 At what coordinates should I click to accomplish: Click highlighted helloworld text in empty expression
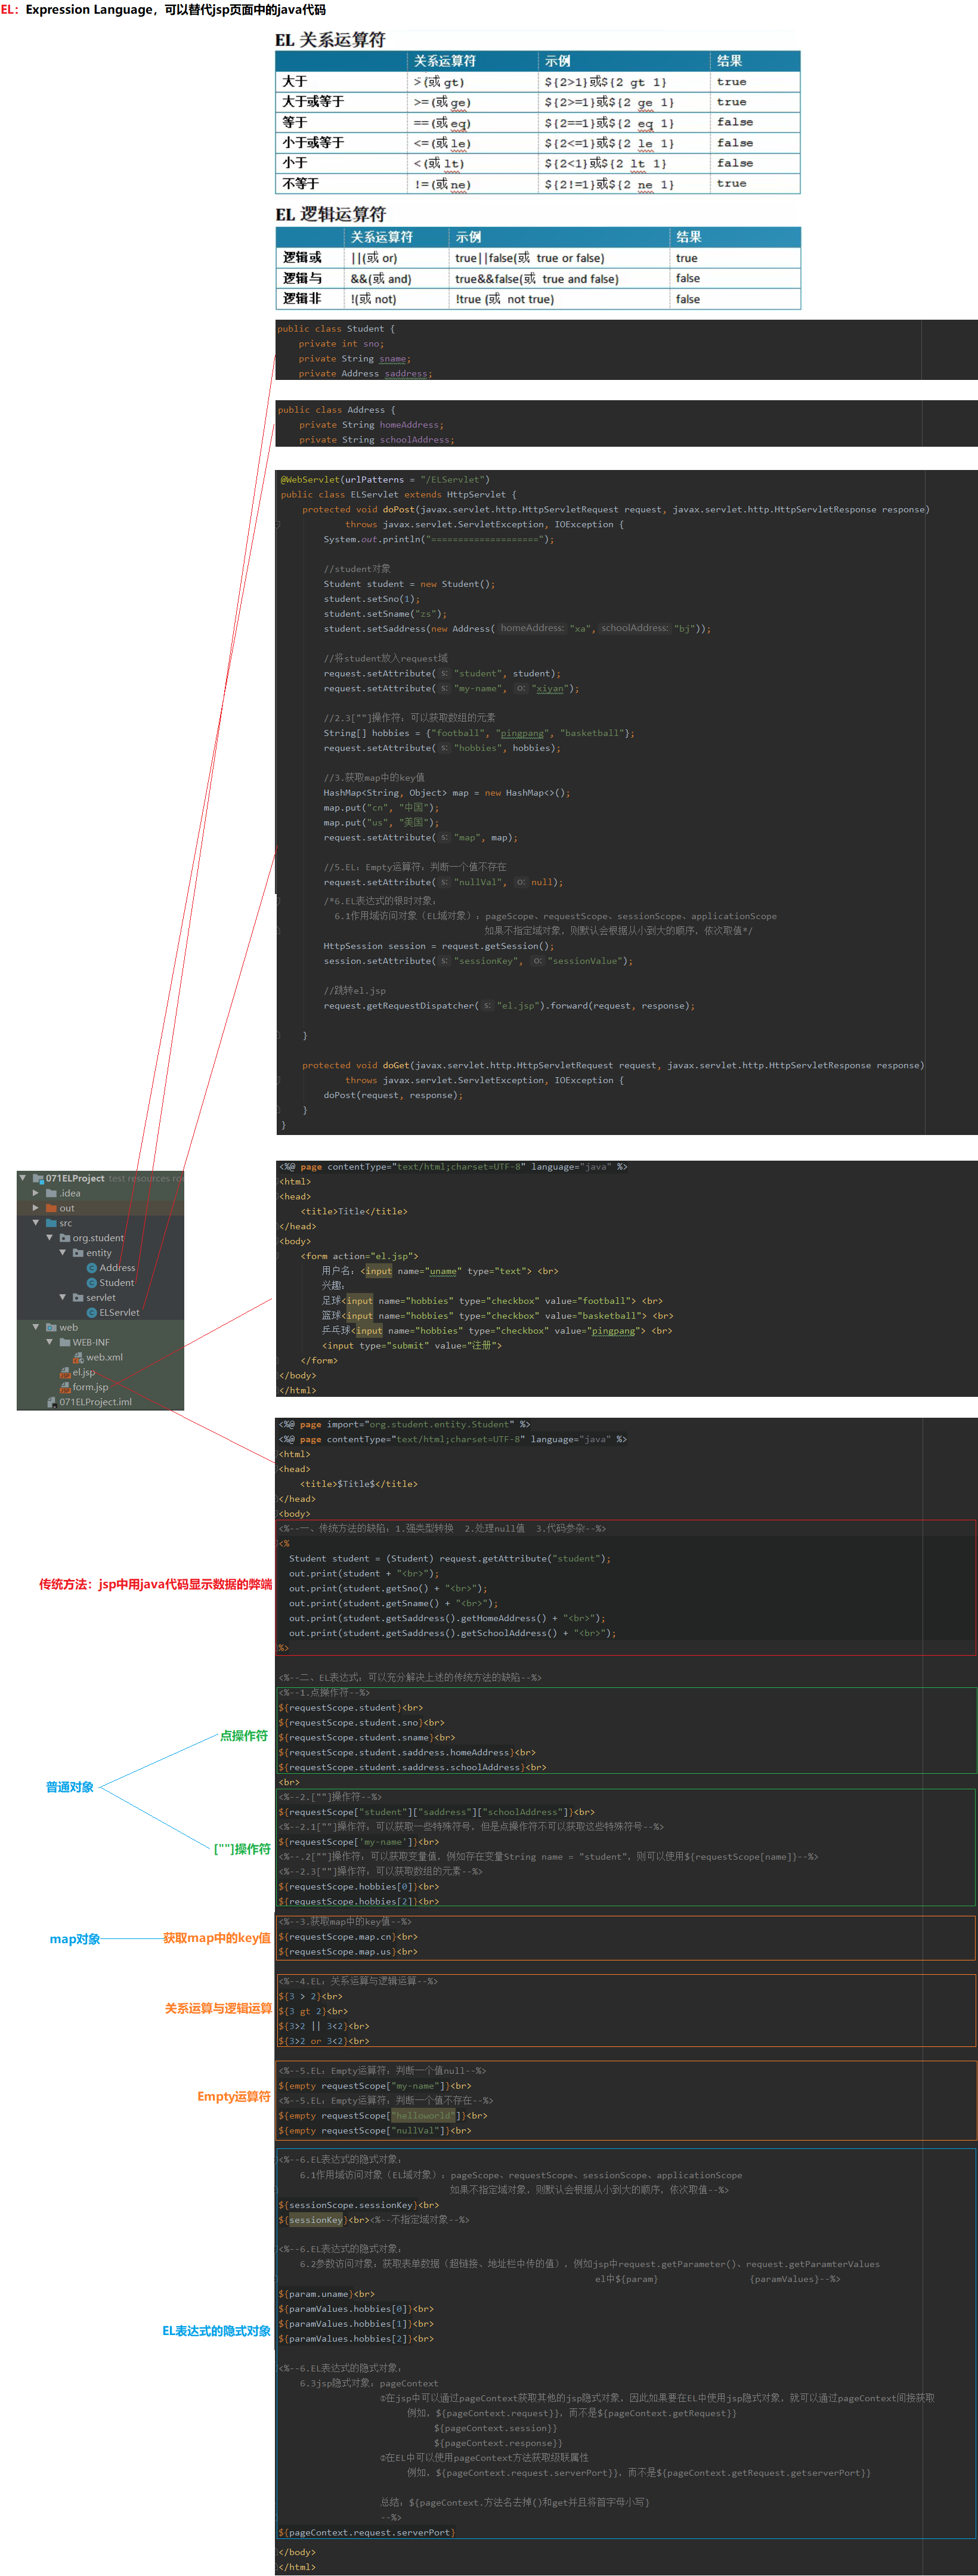pos(421,2116)
